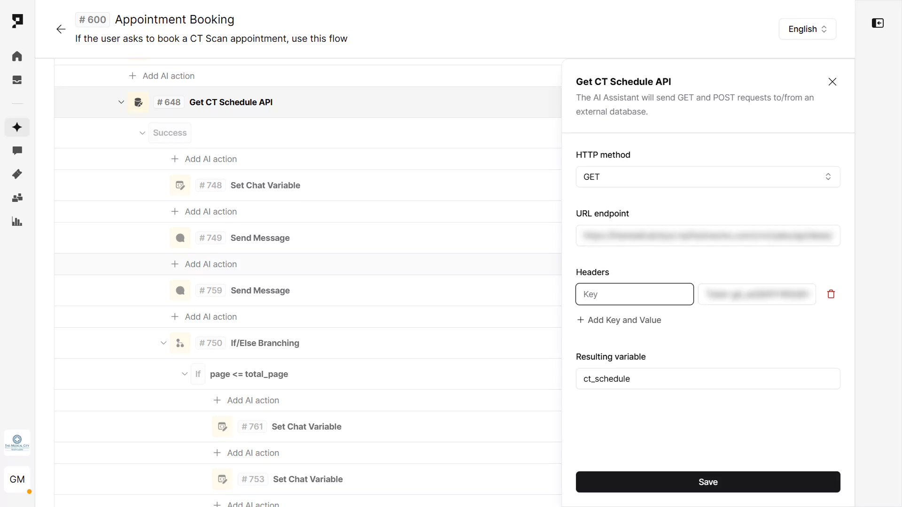Collapse the Get CT Schedule API node

[121, 102]
